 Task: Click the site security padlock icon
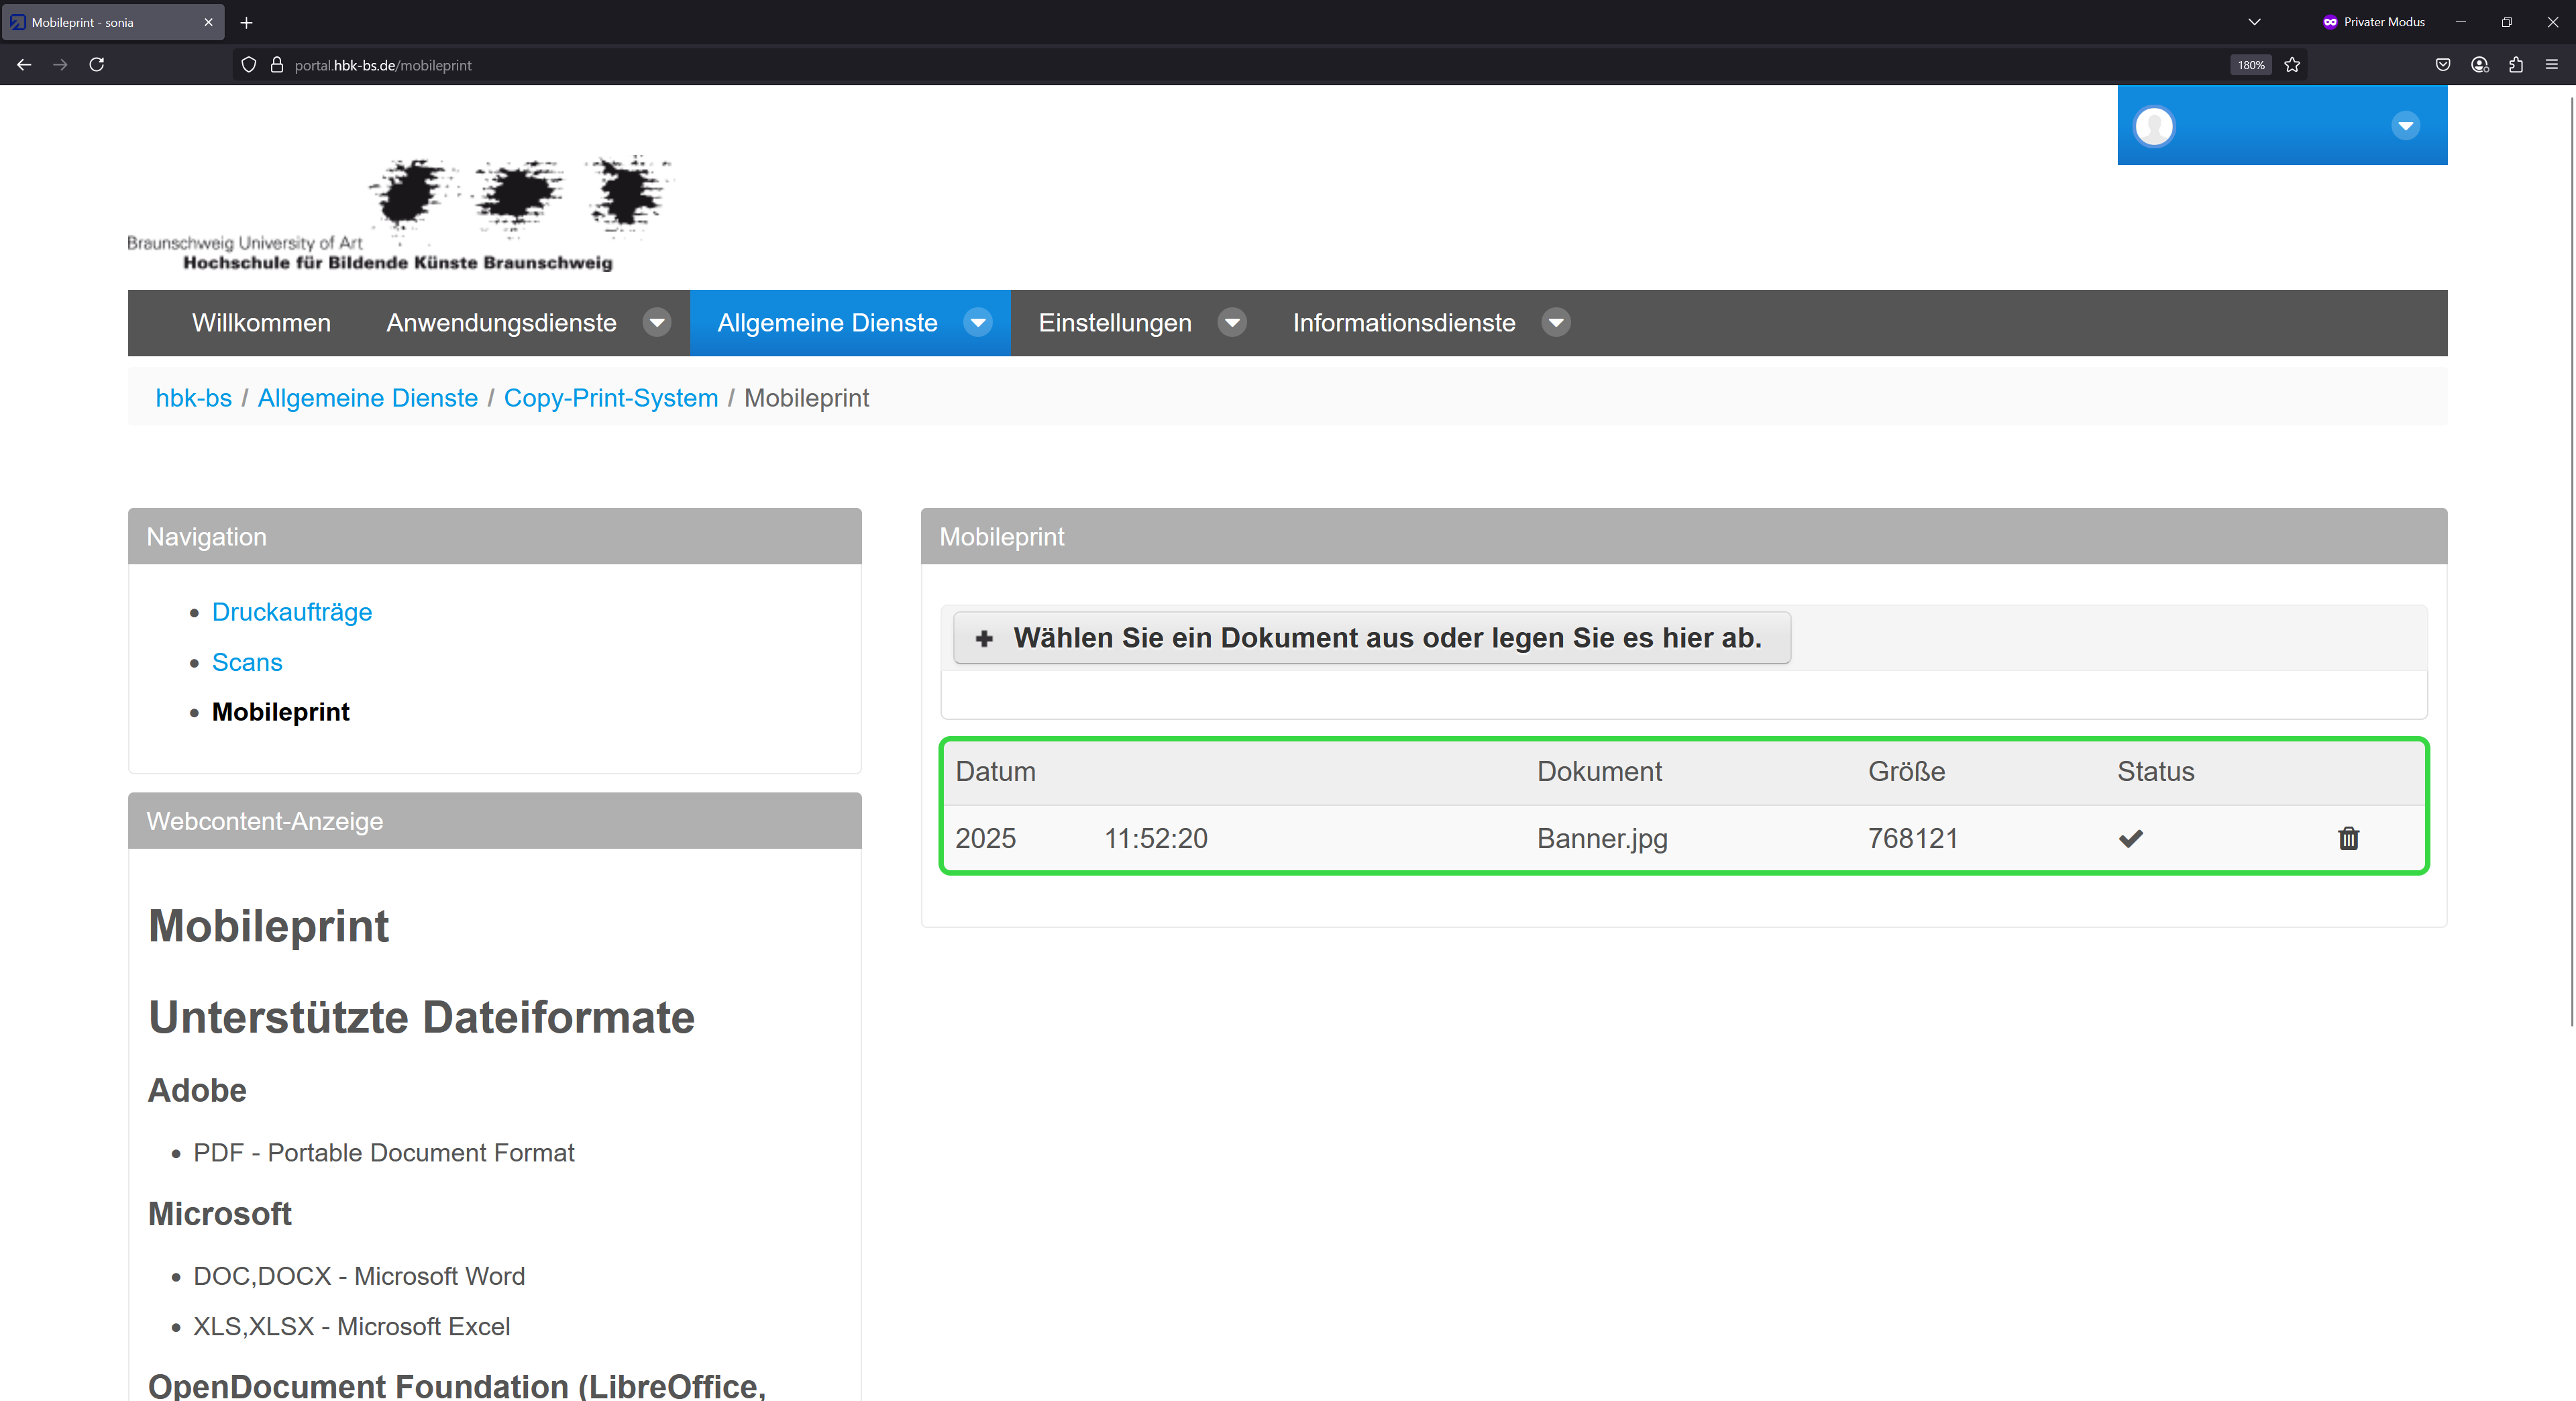[277, 65]
